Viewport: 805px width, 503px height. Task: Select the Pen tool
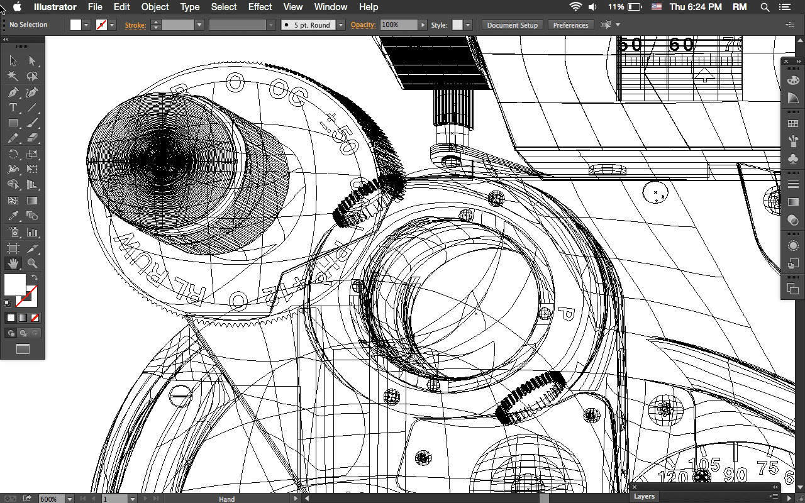coord(13,92)
